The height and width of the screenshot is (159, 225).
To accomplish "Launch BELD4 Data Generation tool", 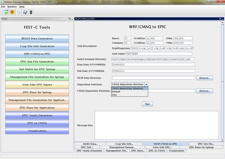I will pyautogui.click(x=37, y=39).
